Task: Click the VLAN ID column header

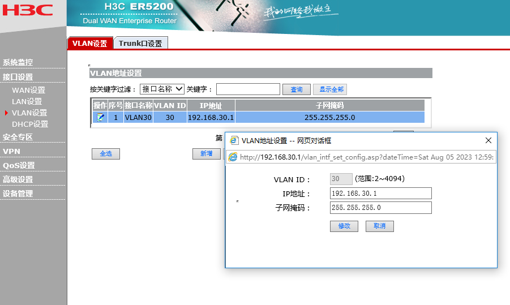Action: 170,105
